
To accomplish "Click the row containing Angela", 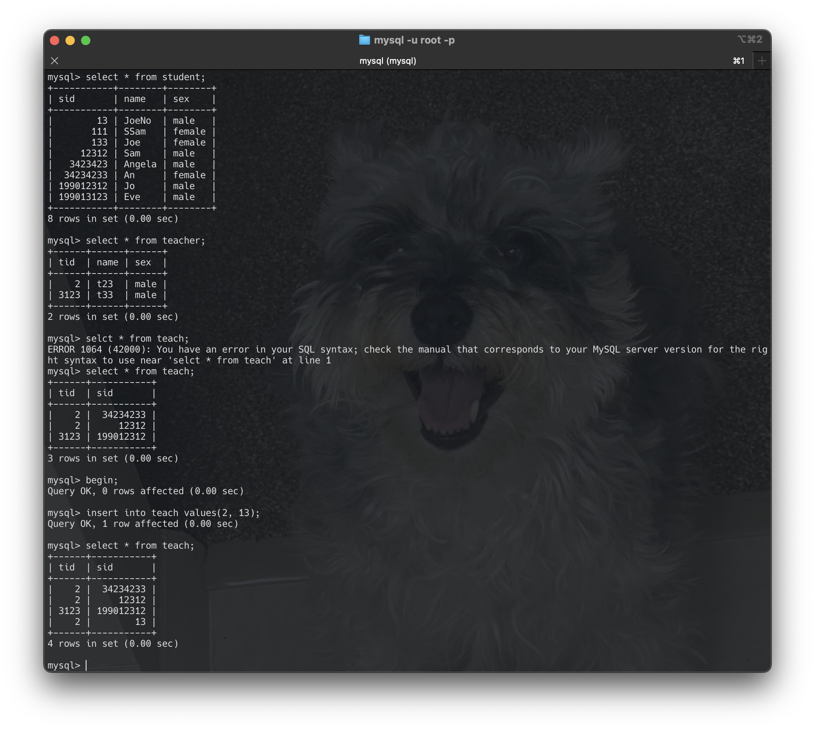I will pos(140,164).
